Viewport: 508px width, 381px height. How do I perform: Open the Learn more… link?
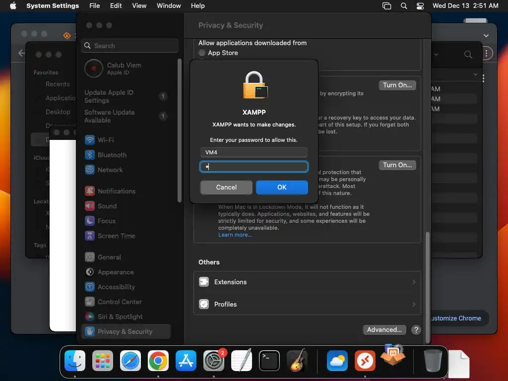point(235,235)
